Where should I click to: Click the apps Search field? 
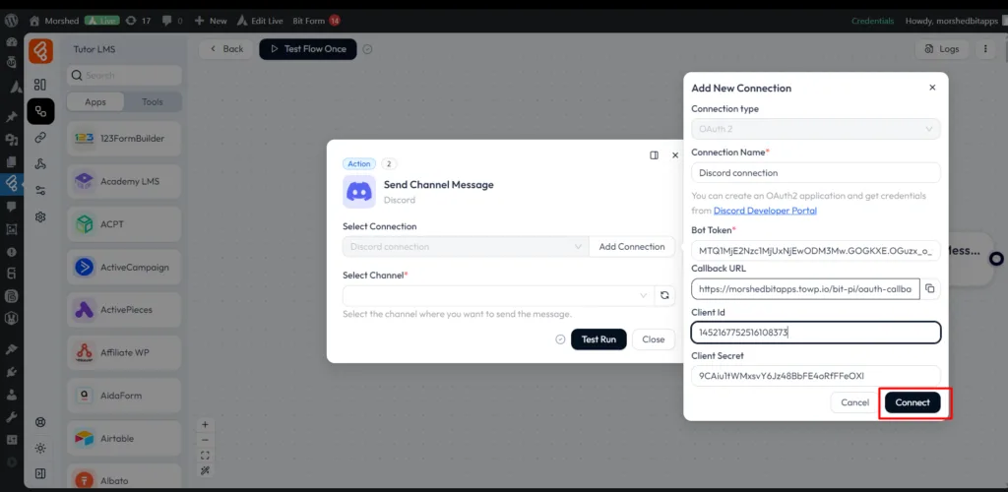pos(124,75)
